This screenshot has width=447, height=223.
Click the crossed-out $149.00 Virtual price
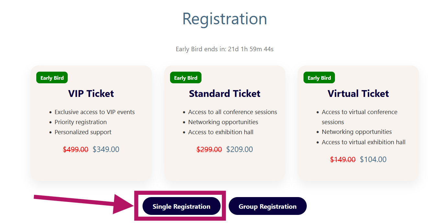coord(343,159)
